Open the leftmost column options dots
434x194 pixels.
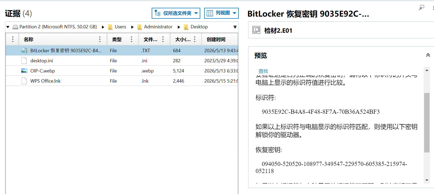[12, 39]
